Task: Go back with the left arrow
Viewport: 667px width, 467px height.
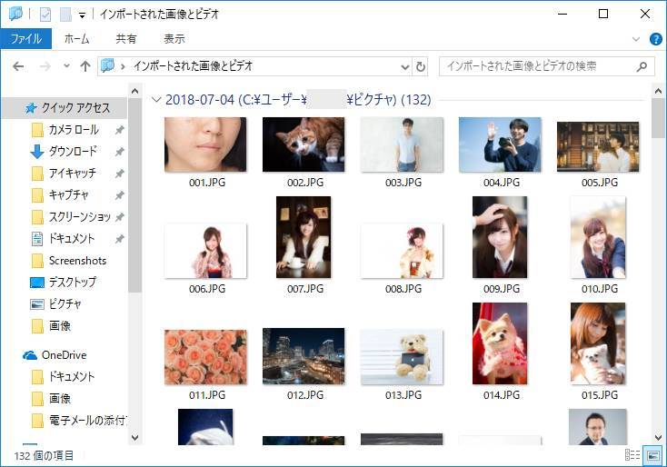Action: coord(18,66)
